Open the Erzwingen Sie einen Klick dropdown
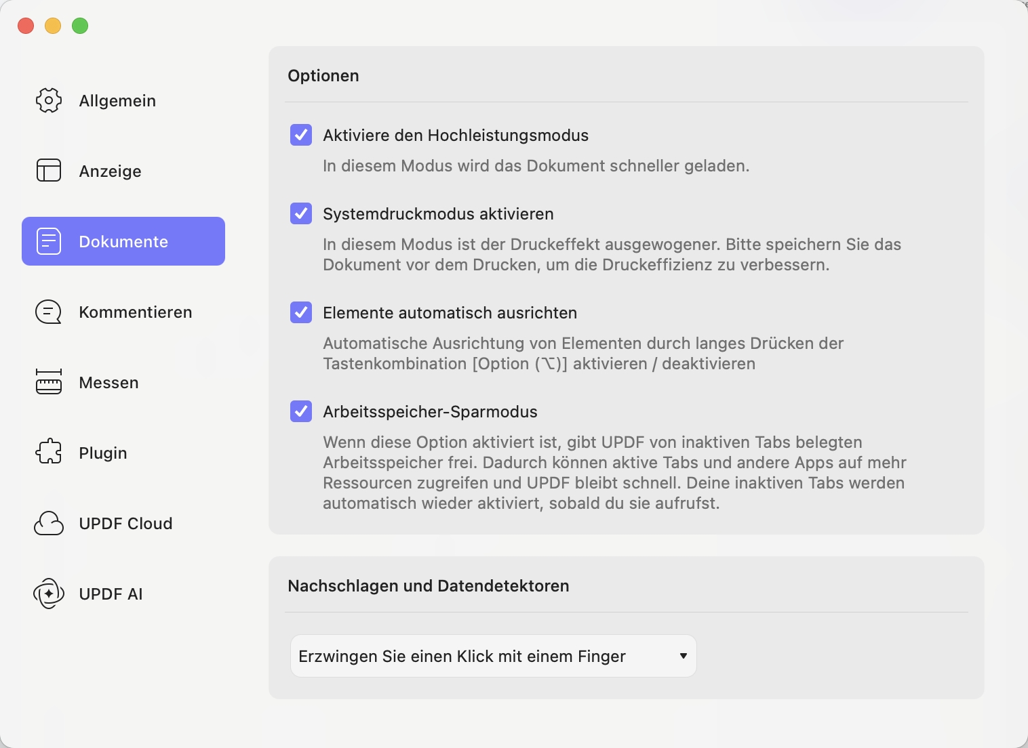1028x748 pixels. click(494, 656)
